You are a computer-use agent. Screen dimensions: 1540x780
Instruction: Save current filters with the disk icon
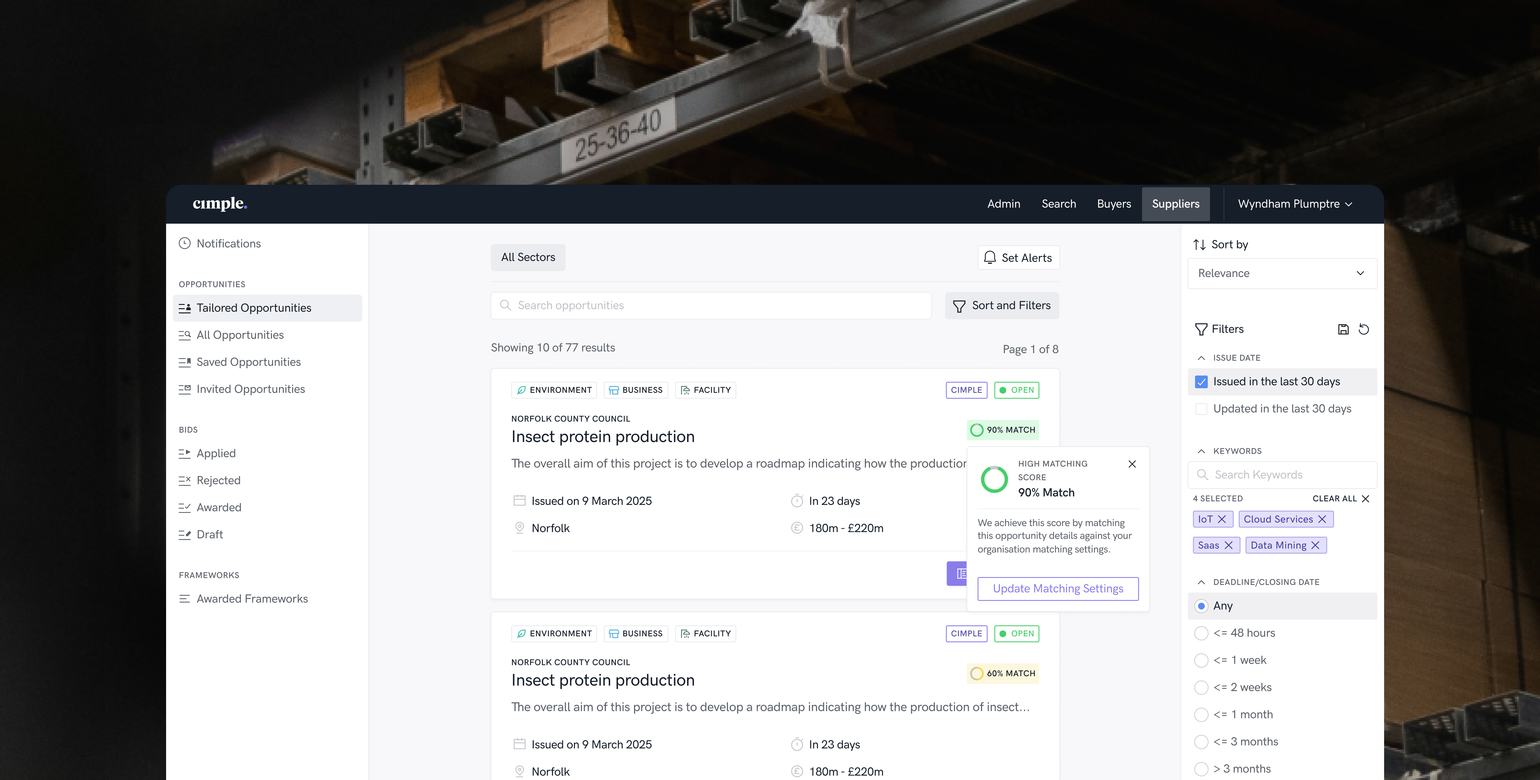[x=1343, y=329]
